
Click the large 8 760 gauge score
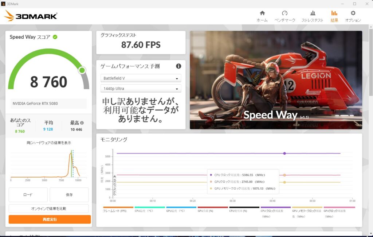pos(49,82)
